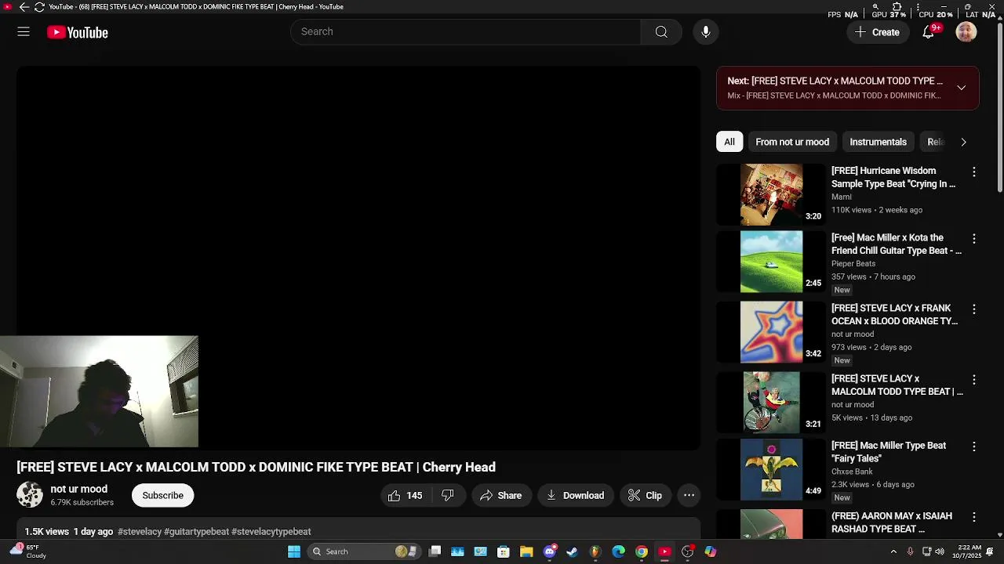
Task: Open Mac Miller Type Beat Fairy Tales title
Action: click(889, 452)
